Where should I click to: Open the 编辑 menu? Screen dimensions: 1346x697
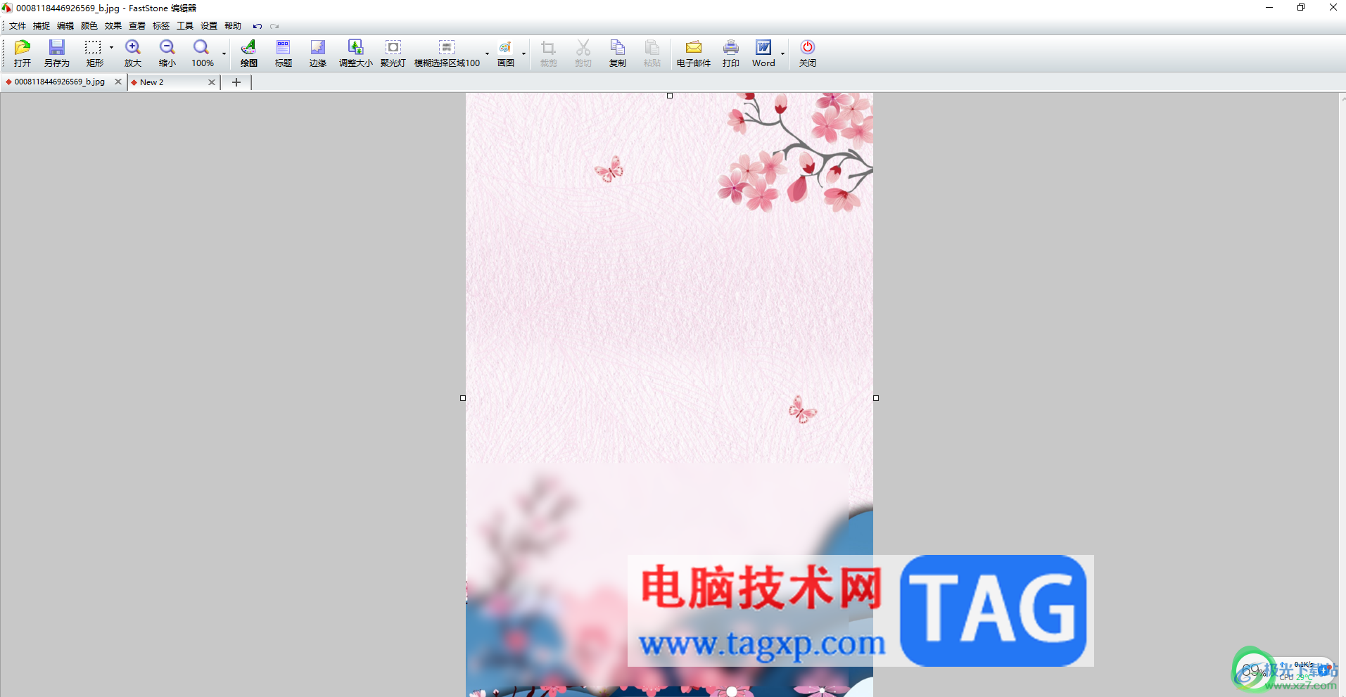65,26
